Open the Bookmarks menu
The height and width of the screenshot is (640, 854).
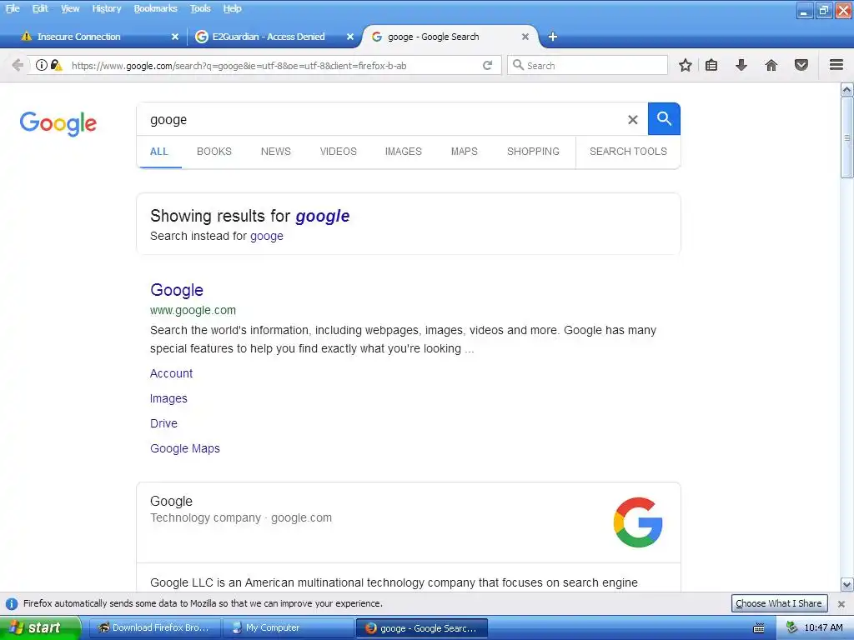pyautogui.click(x=155, y=8)
